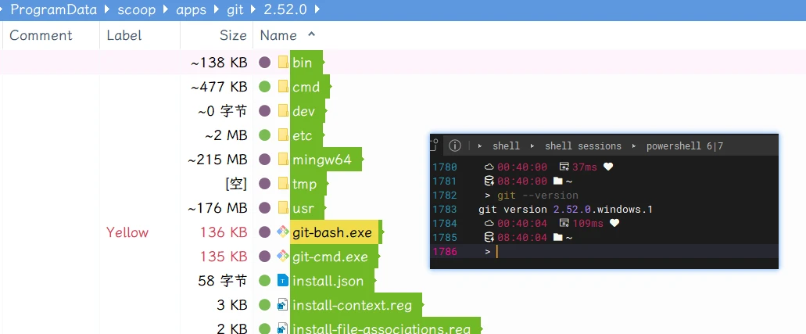This screenshot has height=334, width=806.
Task: Navigate to ProgramData in the breadcrumb
Action: point(53,10)
